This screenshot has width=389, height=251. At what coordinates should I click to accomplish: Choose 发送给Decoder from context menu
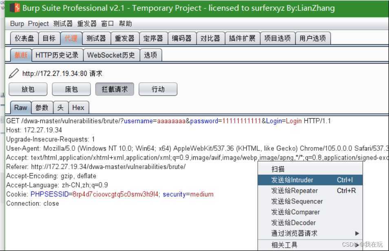click(x=310, y=222)
